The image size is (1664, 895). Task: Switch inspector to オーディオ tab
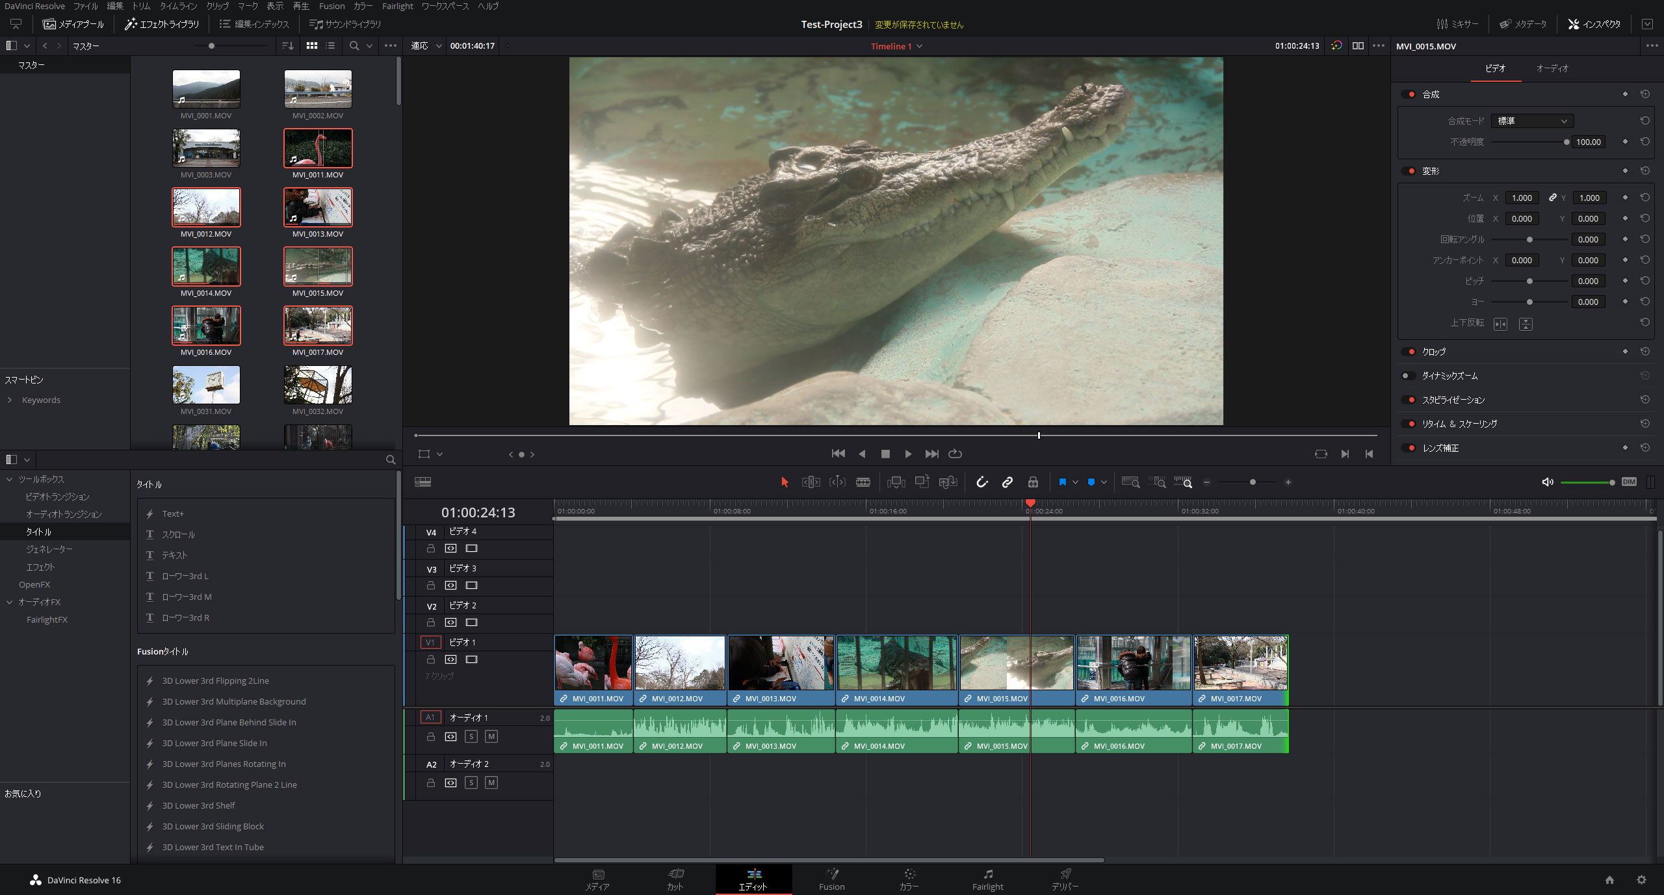click(1552, 68)
